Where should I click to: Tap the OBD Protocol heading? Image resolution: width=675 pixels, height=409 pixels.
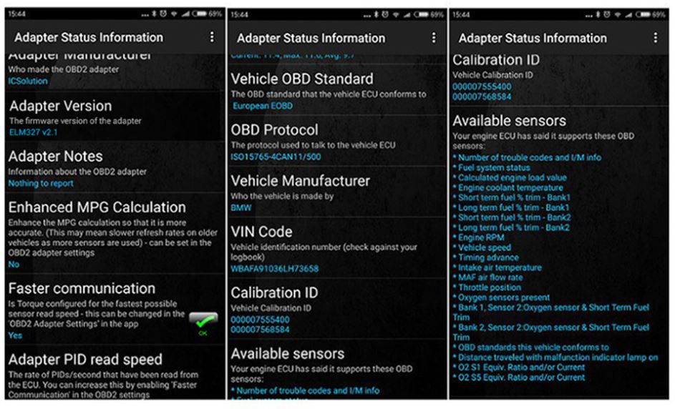274,130
